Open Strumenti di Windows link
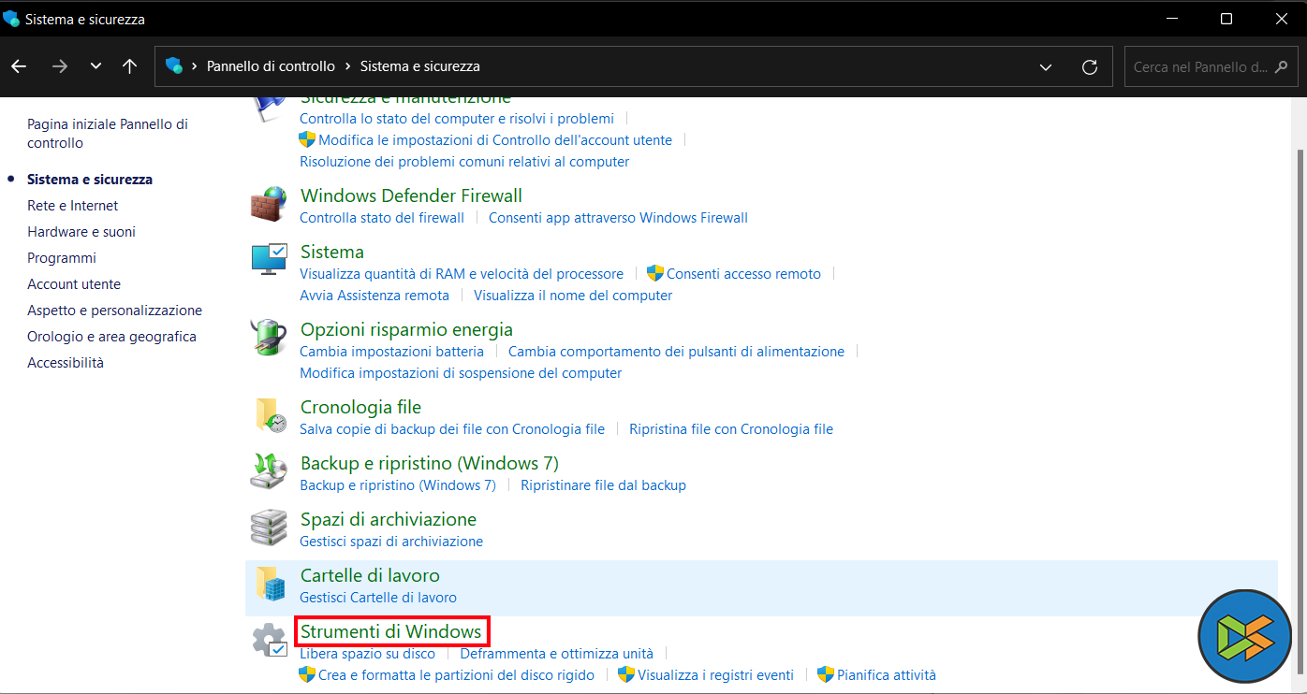The height and width of the screenshot is (694, 1307). pos(390,631)
